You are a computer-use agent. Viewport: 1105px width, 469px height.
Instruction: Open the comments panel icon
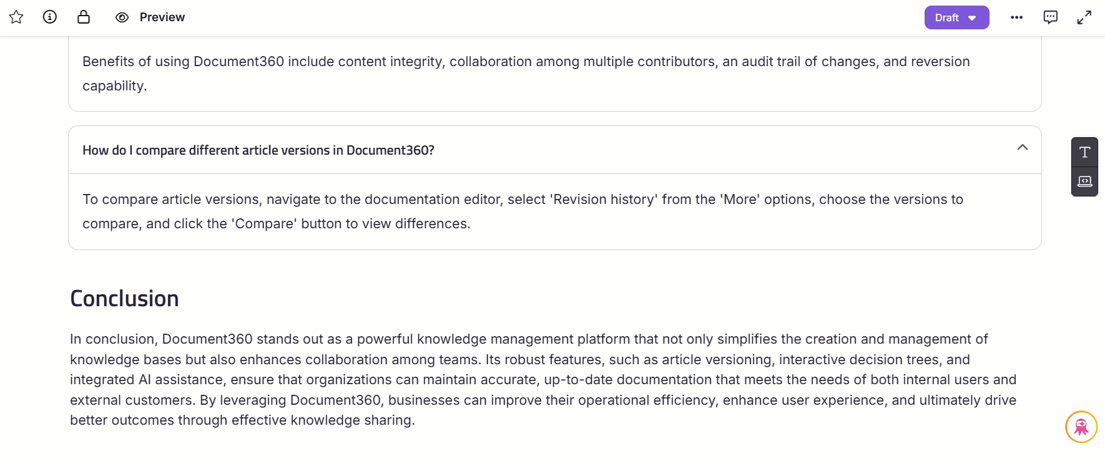[x=1051, y=17]
